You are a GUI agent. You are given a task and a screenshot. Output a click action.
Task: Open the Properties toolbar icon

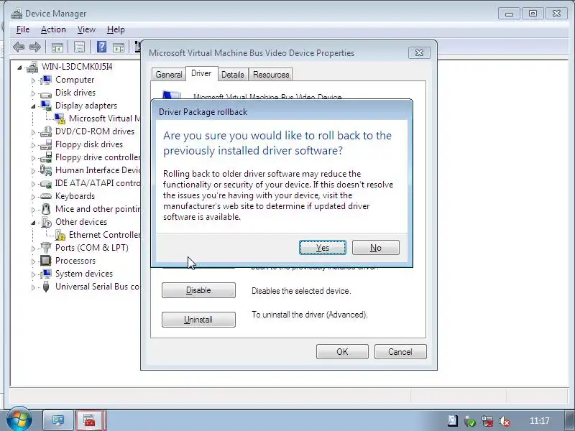[x=79, y=47]
